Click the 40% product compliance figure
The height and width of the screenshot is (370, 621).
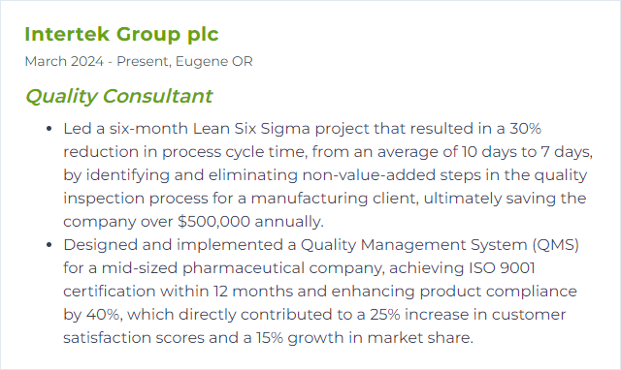[102, 315]
